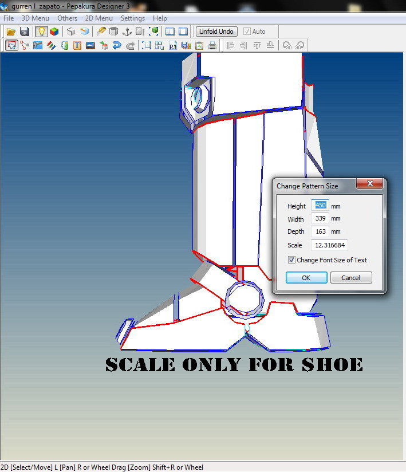The width and height of the screenshot is (406, 472).
Task: Click the printer icon
Action: point(212,45)
